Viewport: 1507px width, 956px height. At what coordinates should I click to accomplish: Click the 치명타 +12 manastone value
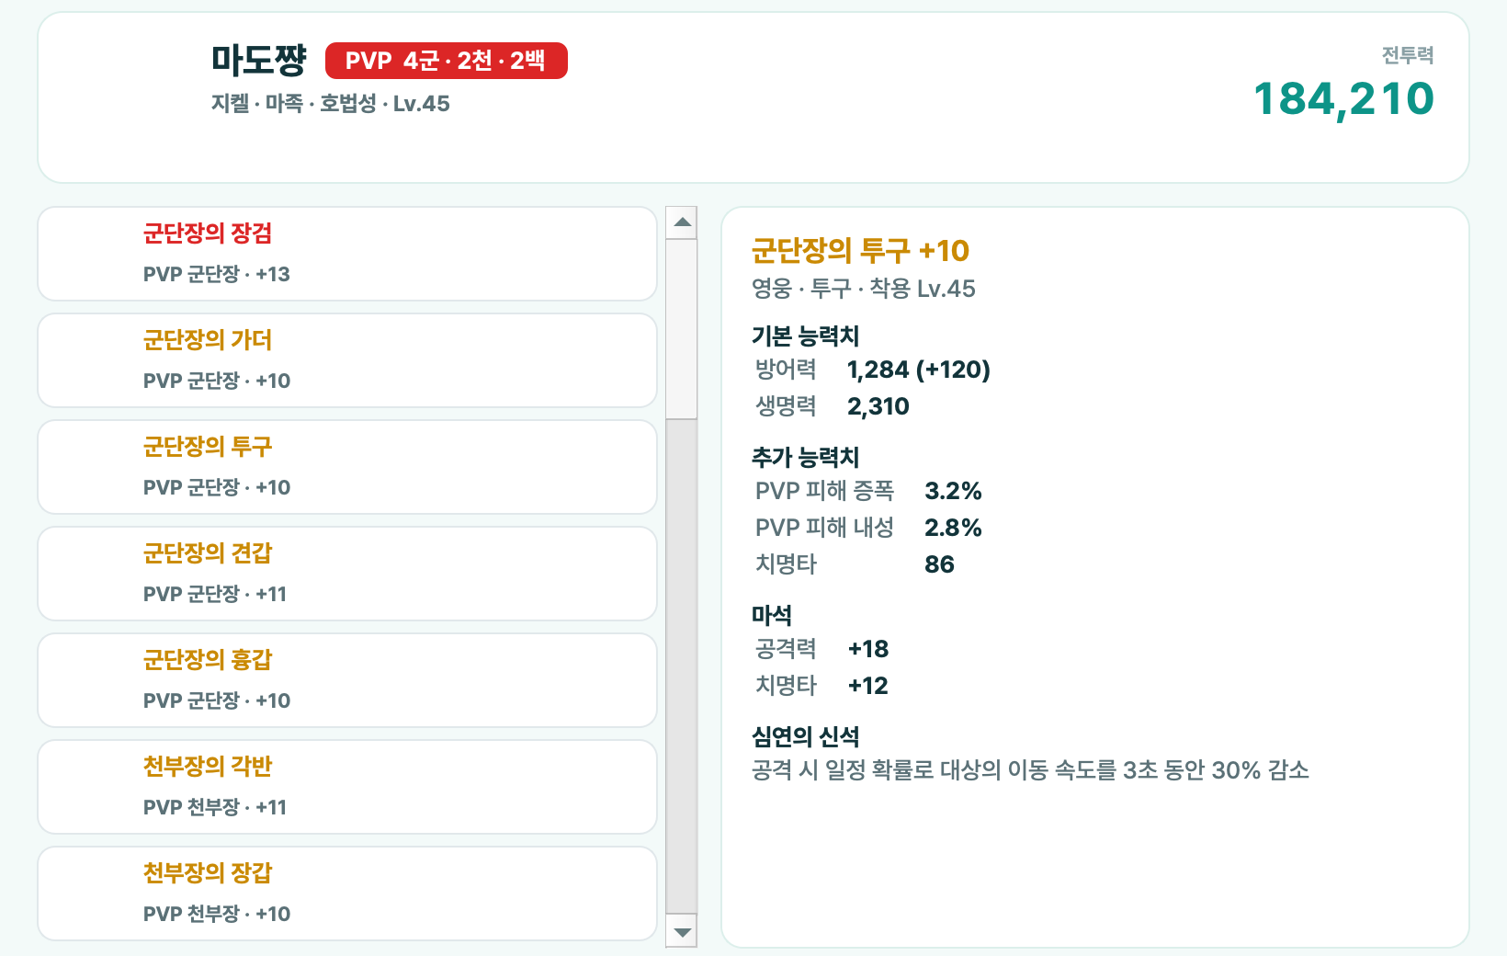[x=868, y=686]
